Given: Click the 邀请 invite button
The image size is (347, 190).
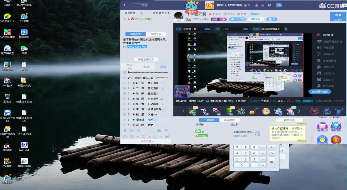Looking at the screenshot, I should coord(338,16).
